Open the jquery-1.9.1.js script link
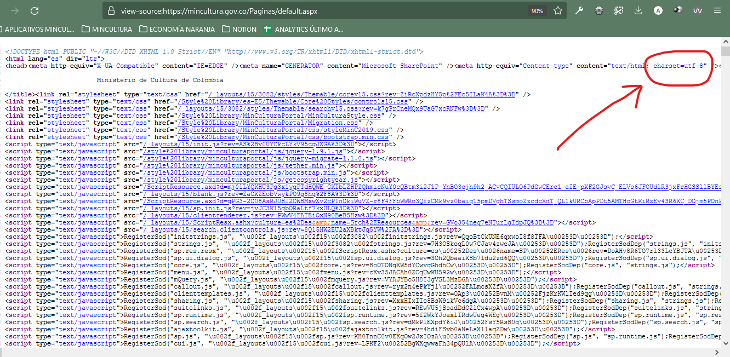 [x=243, y=151]
